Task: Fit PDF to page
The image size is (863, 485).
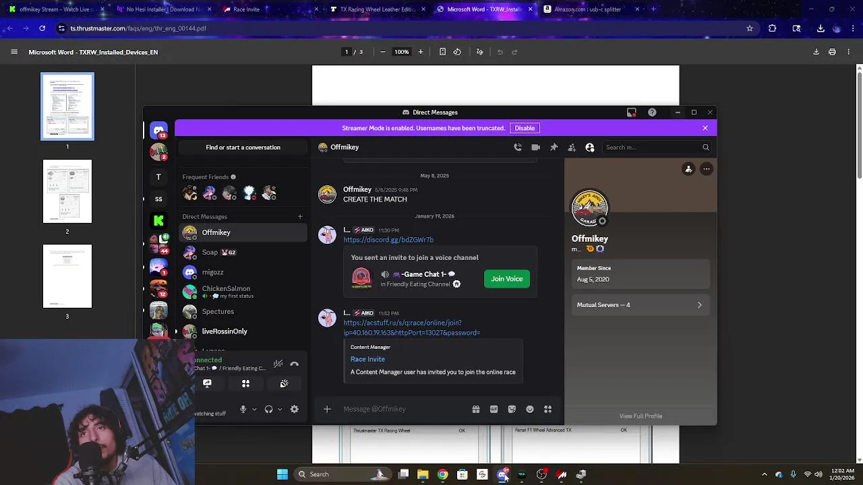Action: tap(442, 52)
